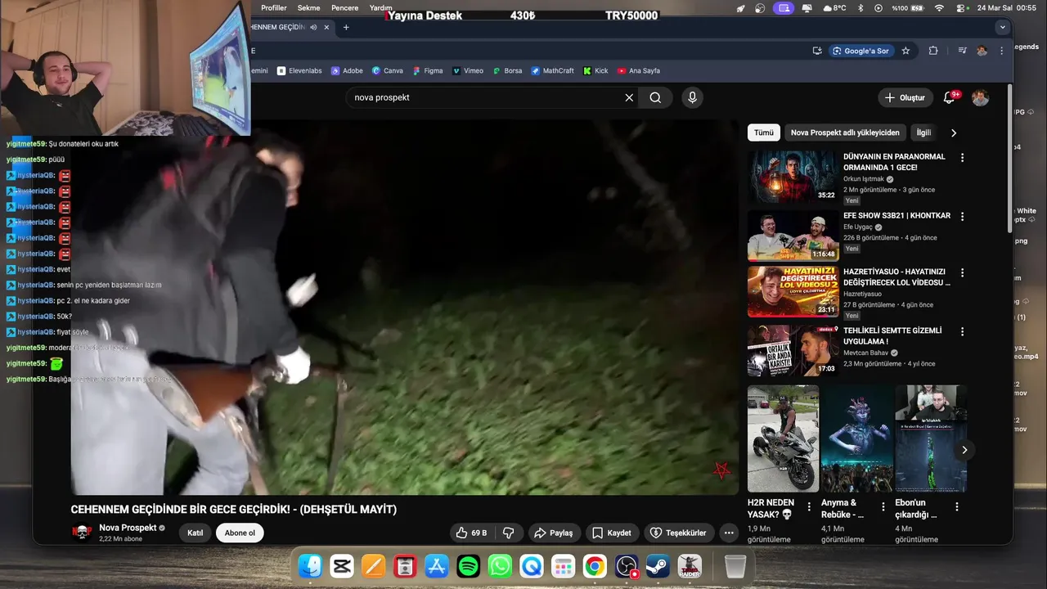
Task: Select the Tümü filter chip
Action: [764, 133]
